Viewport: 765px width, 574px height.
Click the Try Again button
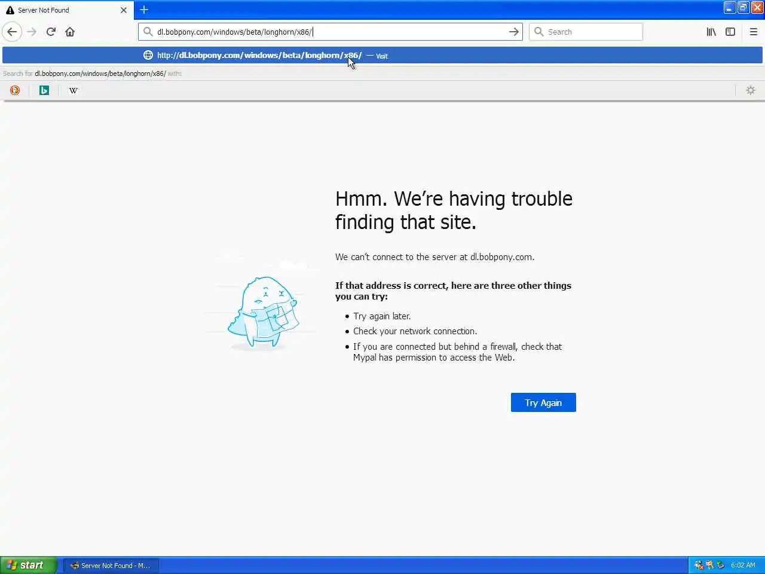pos(543,402)
